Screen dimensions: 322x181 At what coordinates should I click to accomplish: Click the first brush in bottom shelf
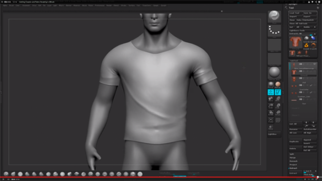6,174
